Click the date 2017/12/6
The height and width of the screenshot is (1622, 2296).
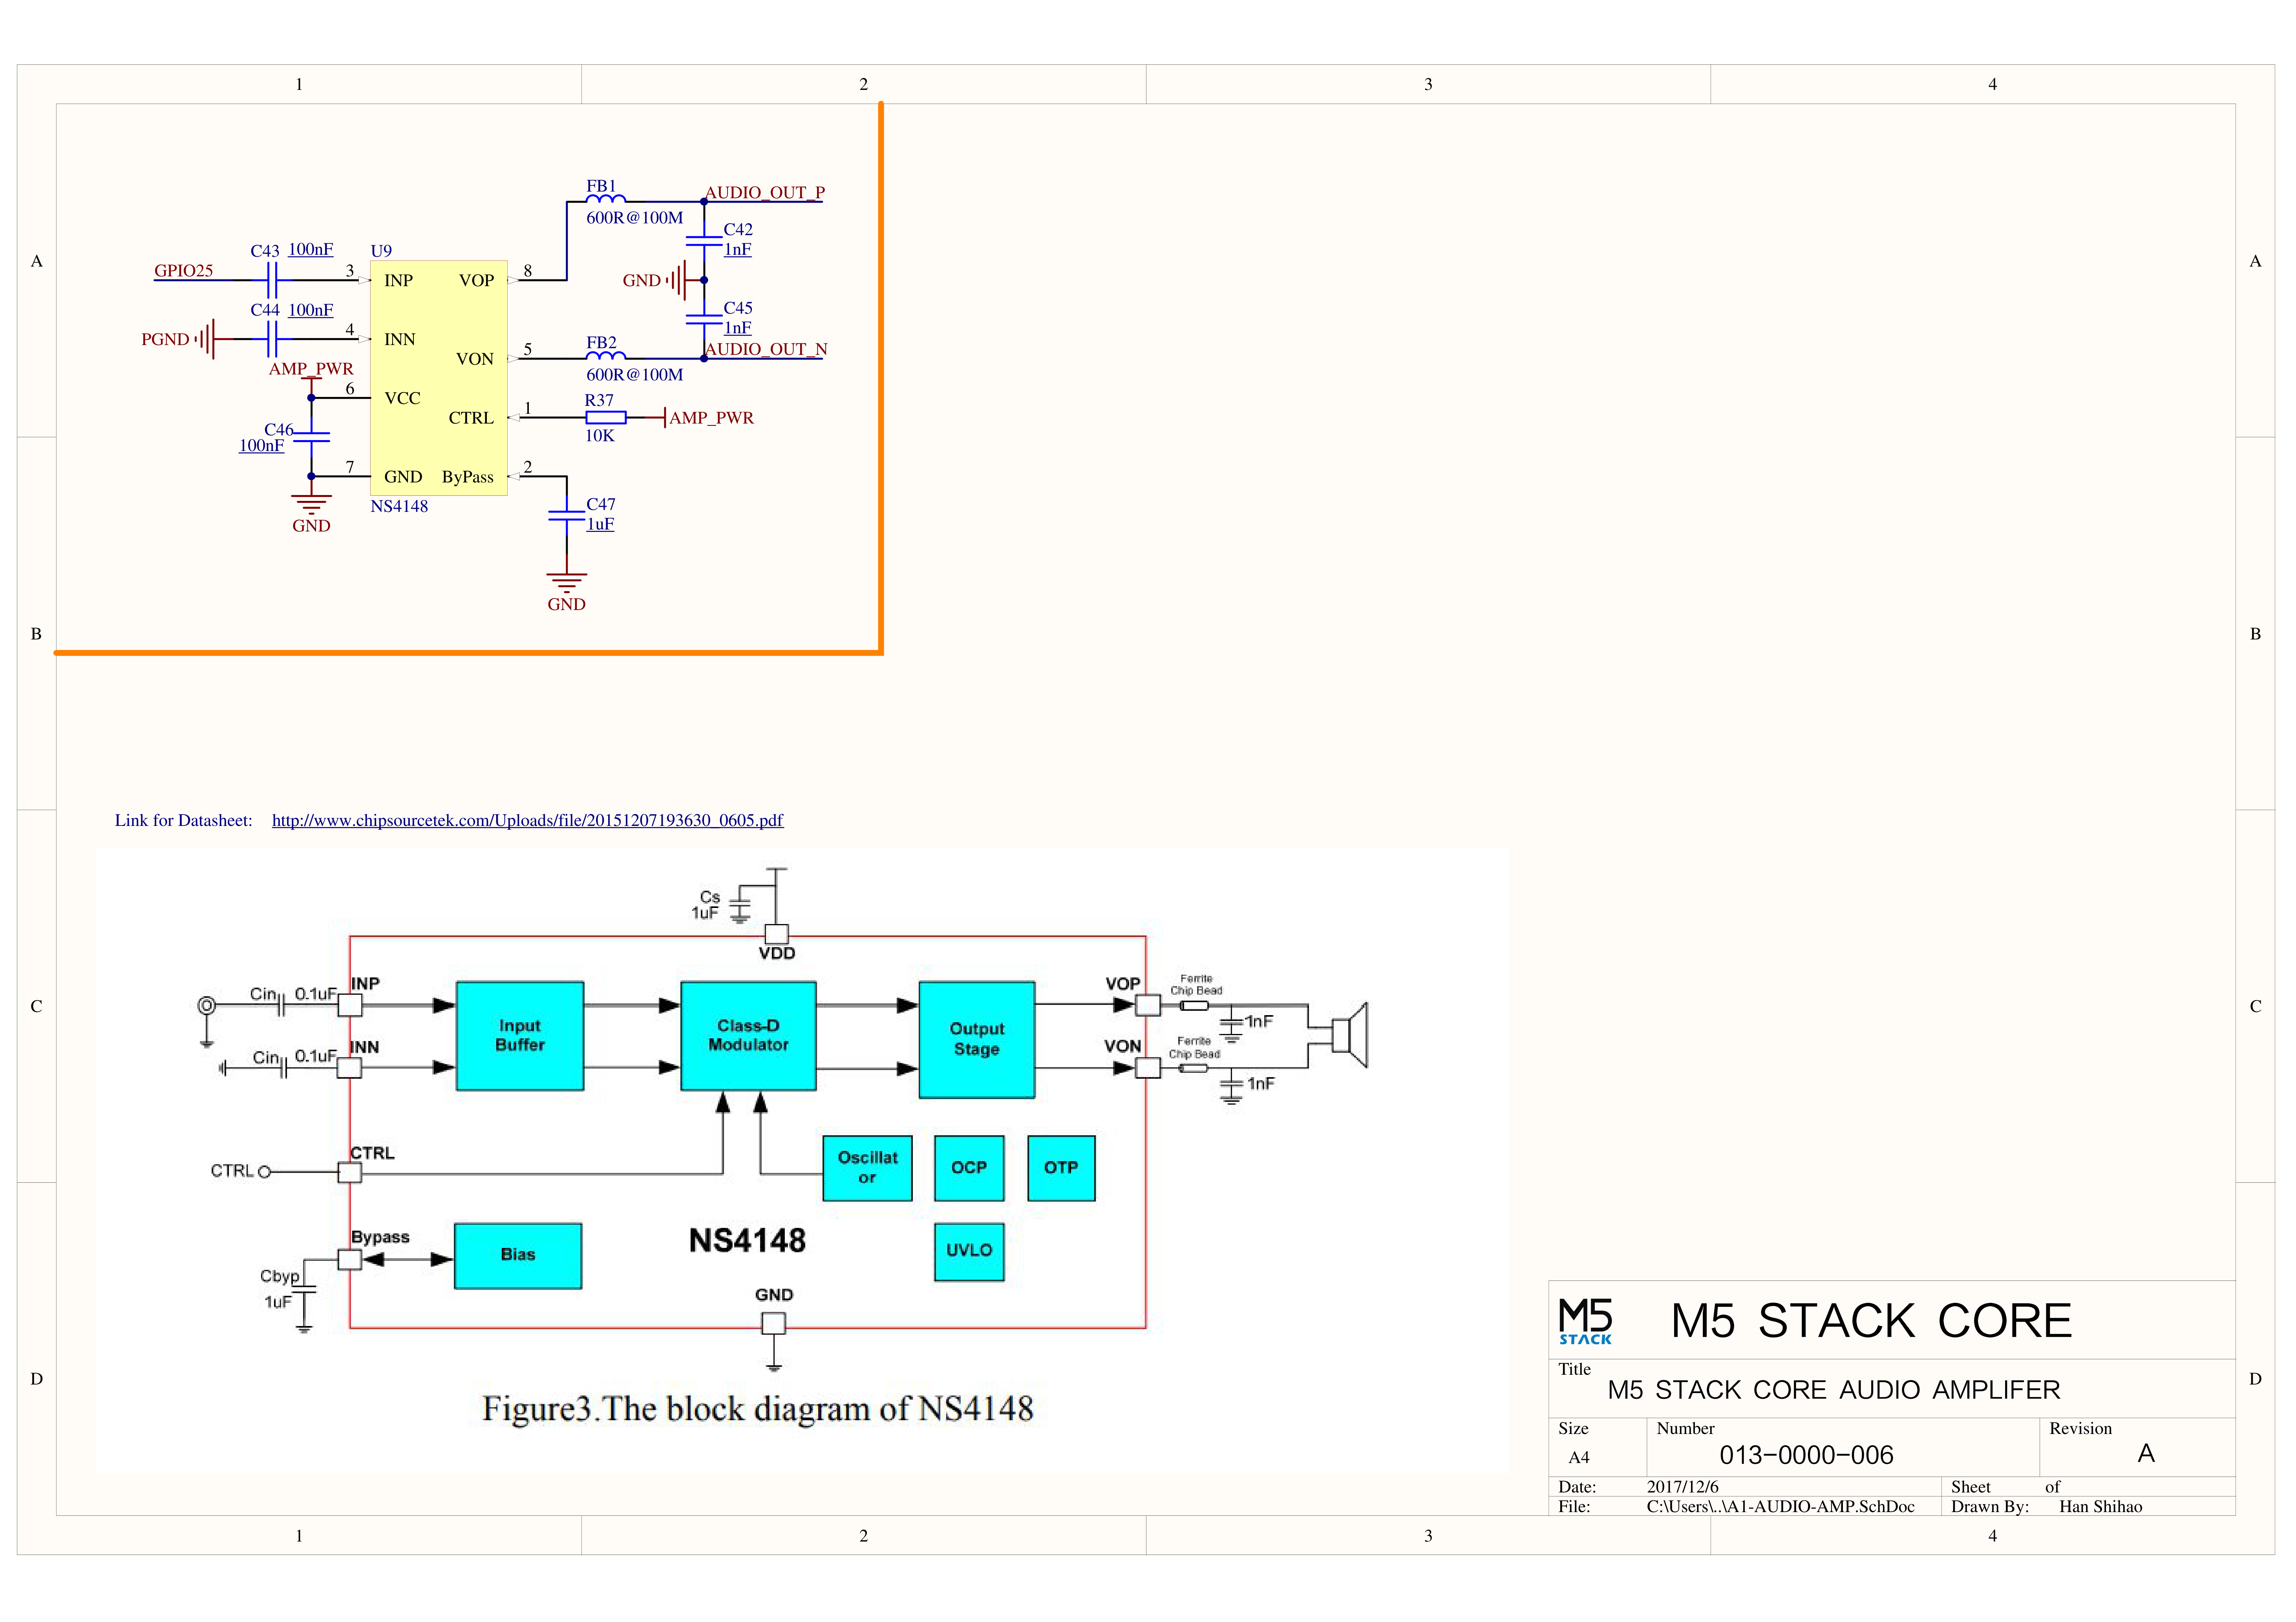coord(1683,1487)
